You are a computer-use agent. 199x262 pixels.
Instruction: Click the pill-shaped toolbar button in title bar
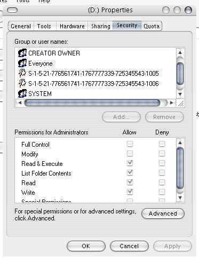point(12,10)
